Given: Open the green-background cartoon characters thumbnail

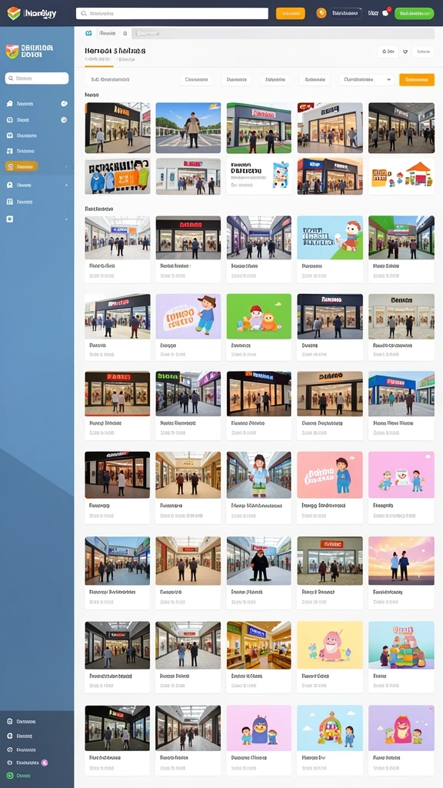Looking at the screenshot, I should (x=258, y=316).
